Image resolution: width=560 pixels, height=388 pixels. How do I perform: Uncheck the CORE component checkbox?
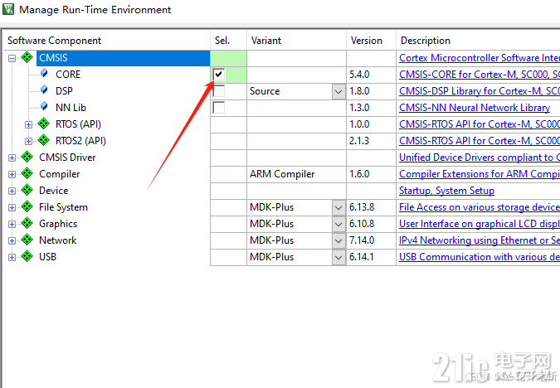pos(218,75)
